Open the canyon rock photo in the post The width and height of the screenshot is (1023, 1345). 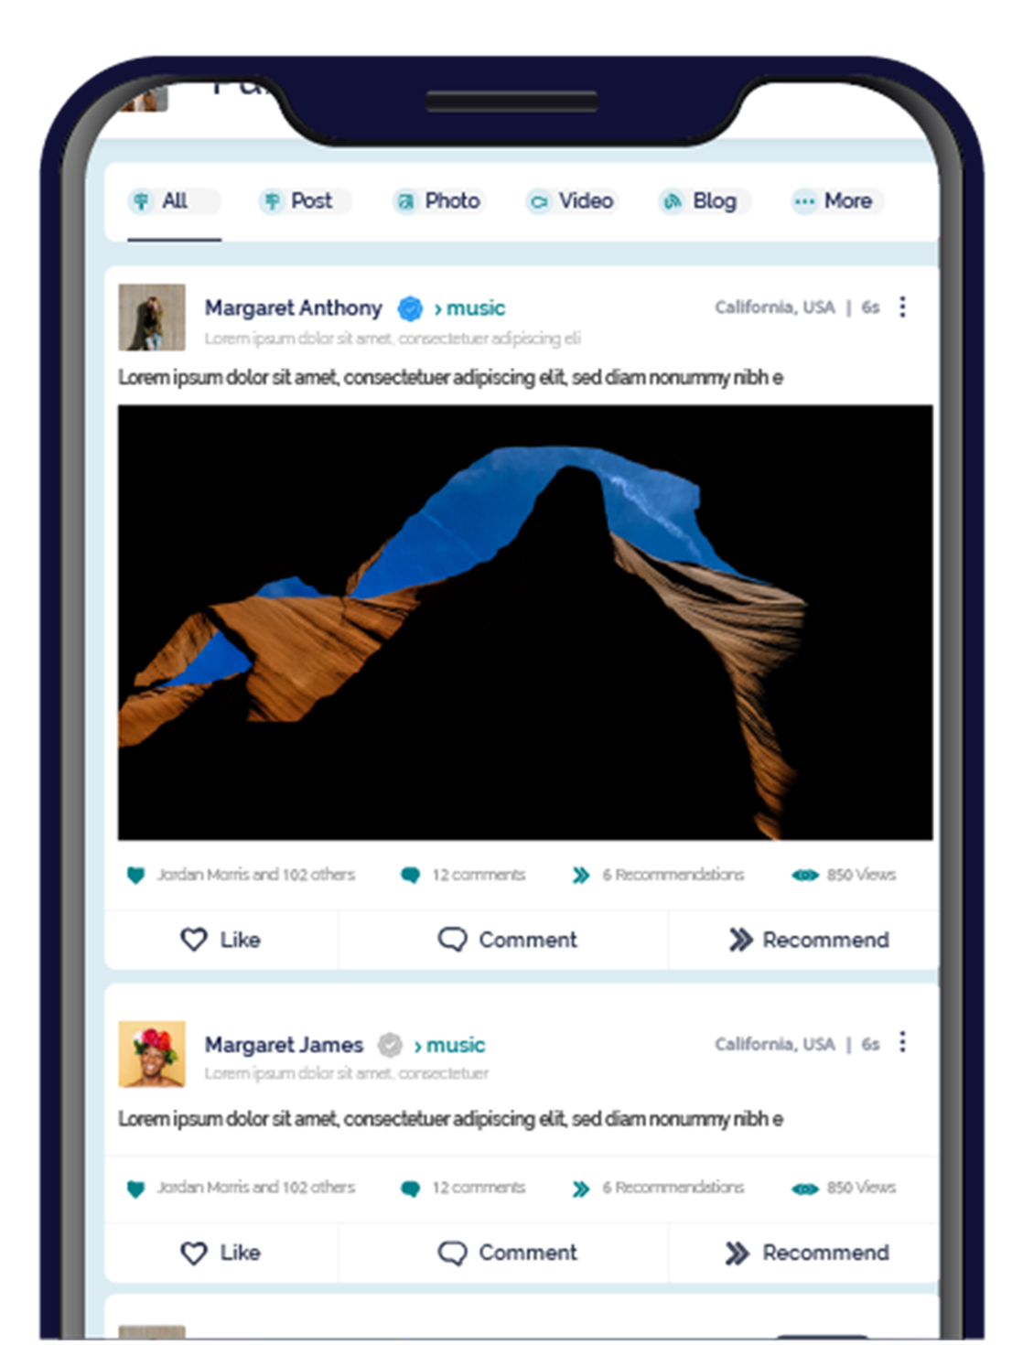pyautogui.click(x=525, y=622)
